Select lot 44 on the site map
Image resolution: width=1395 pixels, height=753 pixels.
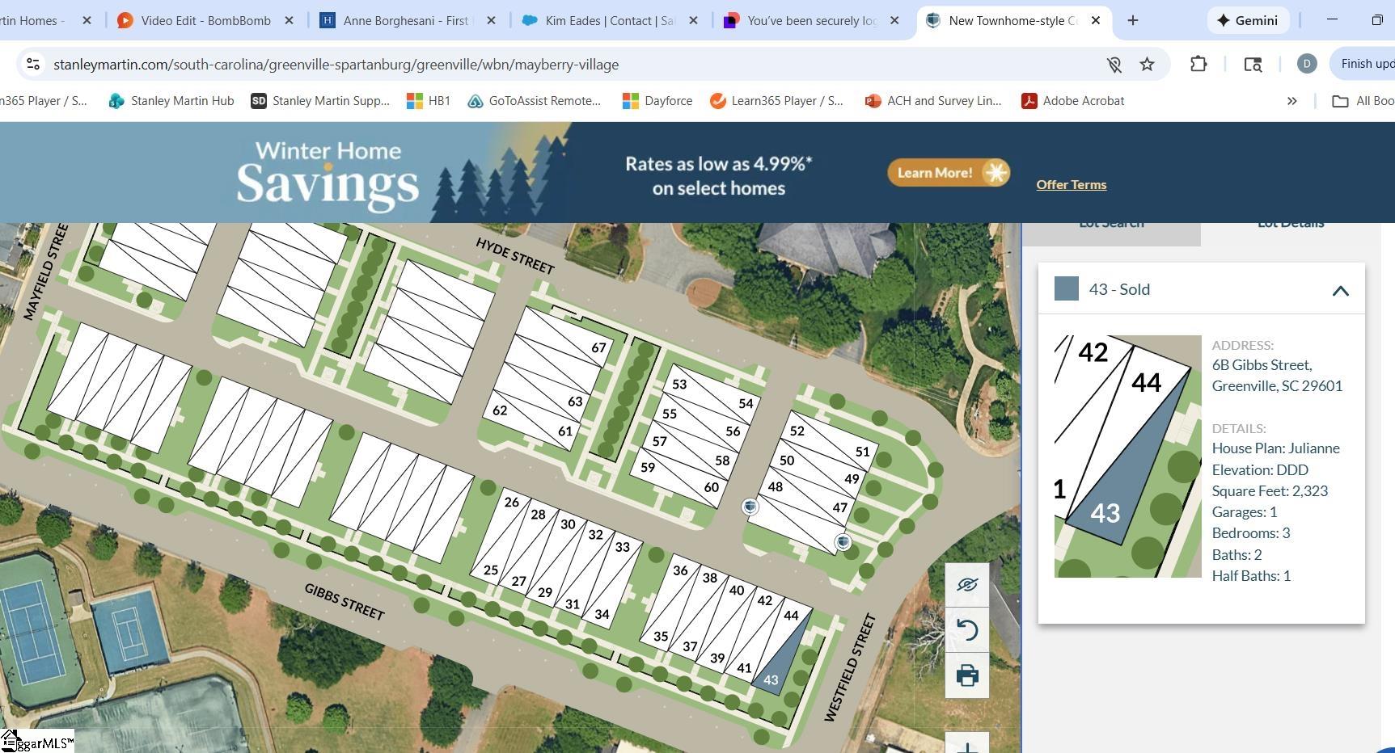[791, 616]
